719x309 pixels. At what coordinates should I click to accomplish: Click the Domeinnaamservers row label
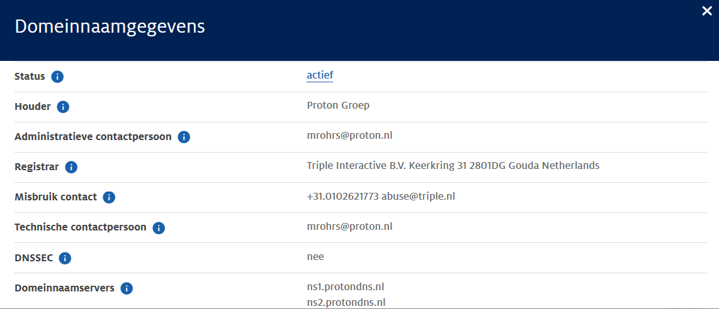(64, 288)
